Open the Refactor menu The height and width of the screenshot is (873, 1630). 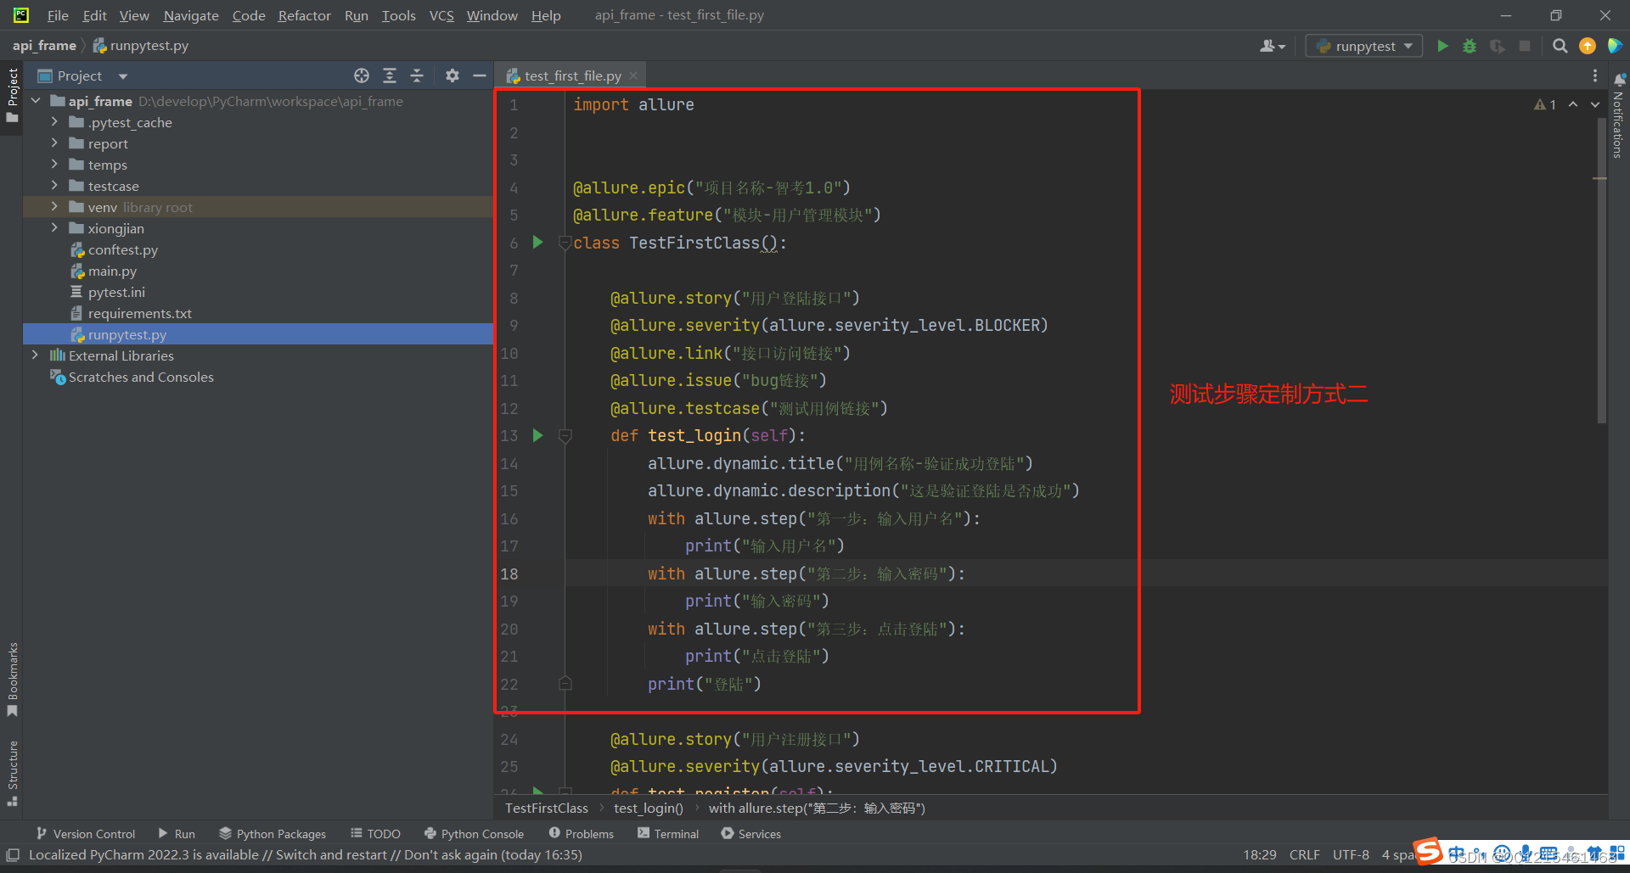304,15
